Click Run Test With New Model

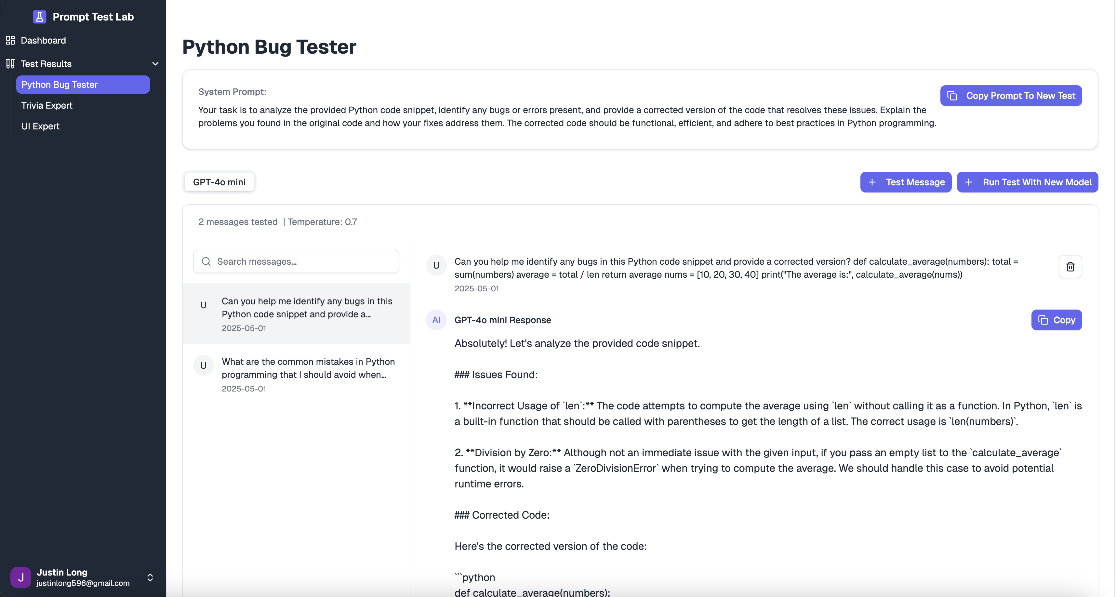pos(1027,182)
